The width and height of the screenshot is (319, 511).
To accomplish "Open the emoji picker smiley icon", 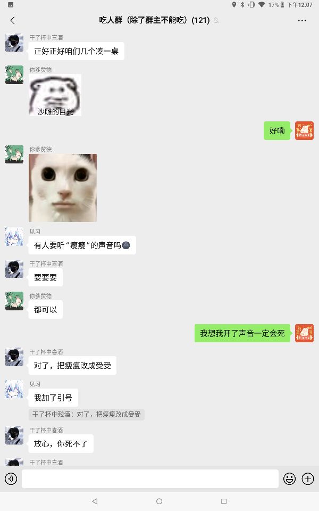I will tap(289, 479).
